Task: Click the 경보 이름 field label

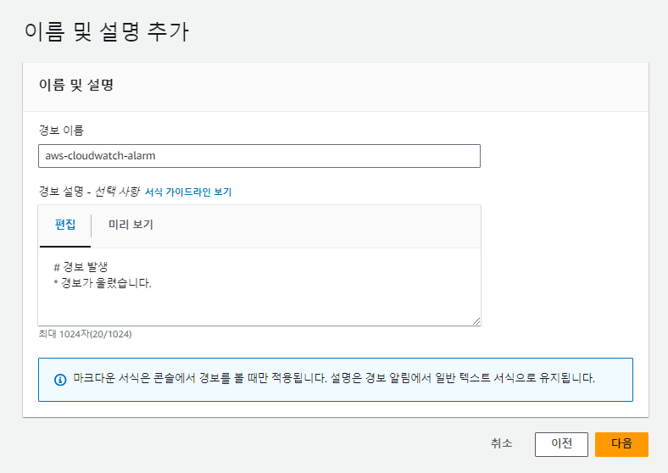Action: coord(61,130)
